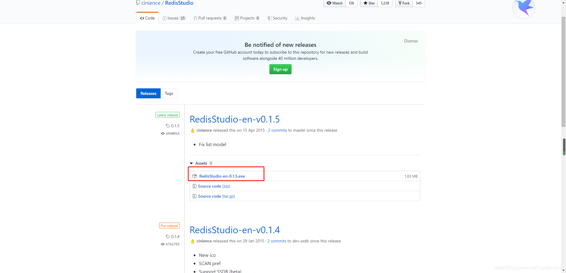566x273 pixels.
Task: Click the 'Be notified of new releases' heading
Action: tap(280, 45)
